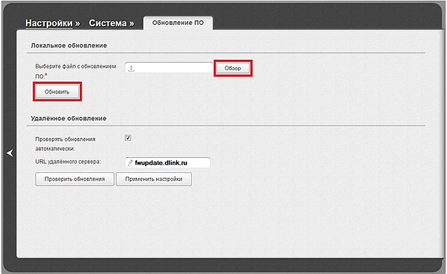Select the Обновление ПО tab
Viewport: 447px width, 274px height.
pyautogui.click(x=178, y=23)
